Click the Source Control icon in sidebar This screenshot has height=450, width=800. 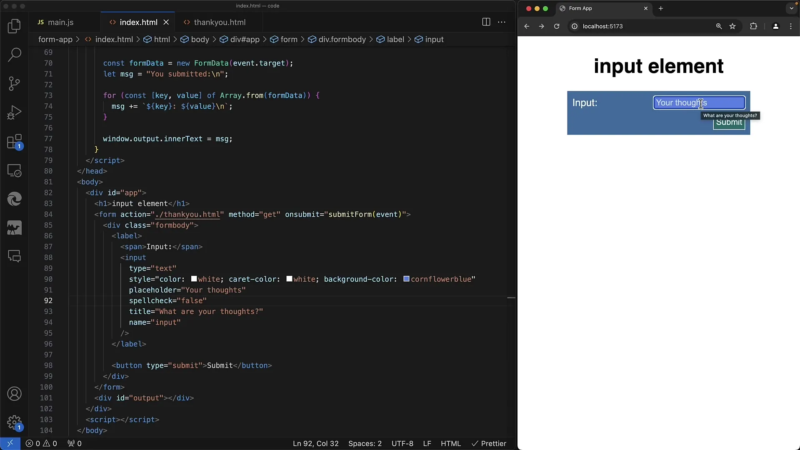tap(14, 83)
